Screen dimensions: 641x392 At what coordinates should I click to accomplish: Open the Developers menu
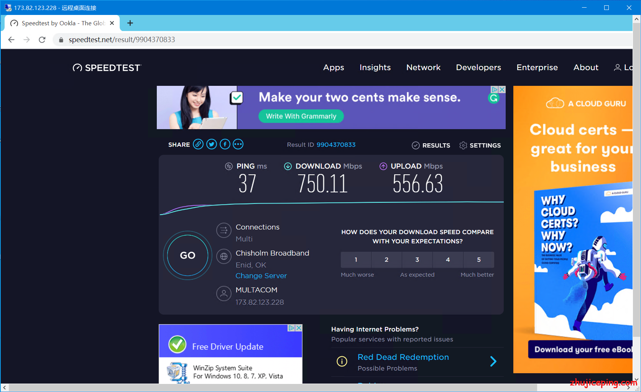(x=478, y=67)
